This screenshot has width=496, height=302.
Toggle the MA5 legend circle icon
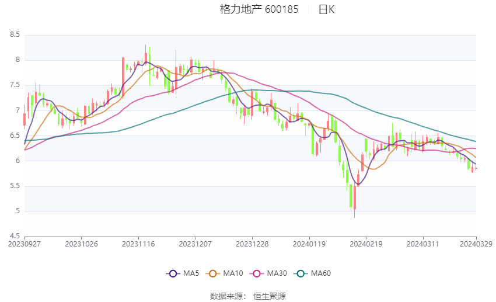173,273
